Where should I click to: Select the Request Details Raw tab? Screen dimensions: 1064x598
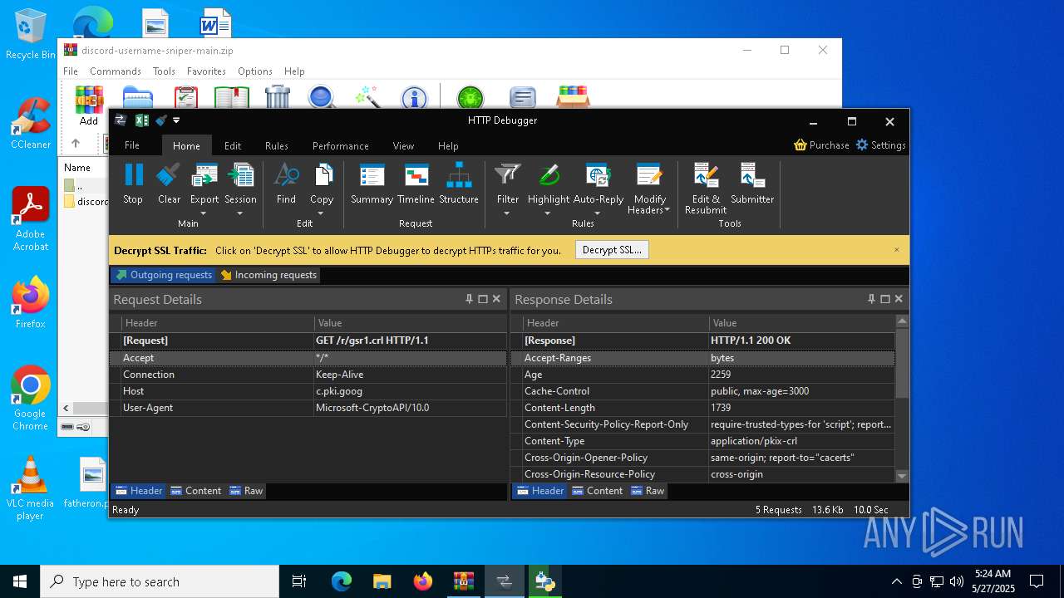(x=246, y=491)
